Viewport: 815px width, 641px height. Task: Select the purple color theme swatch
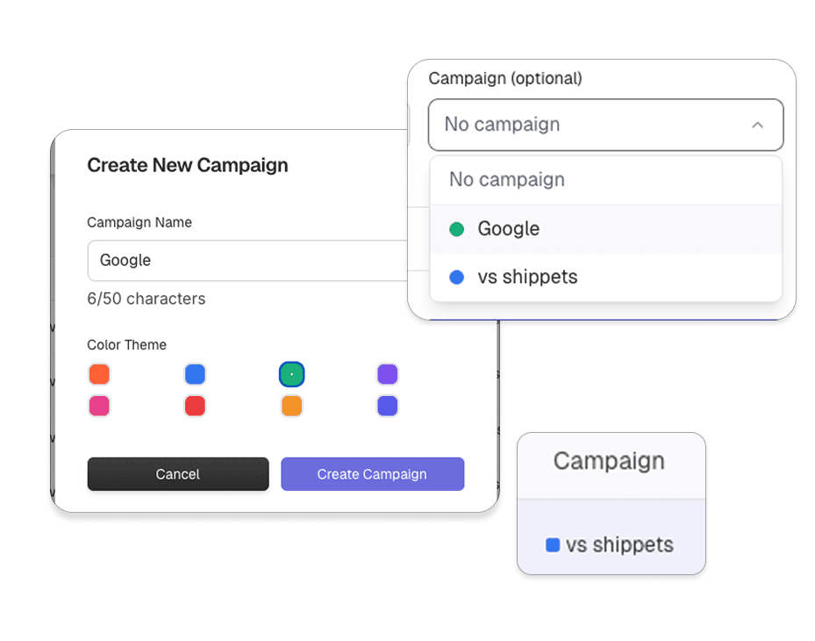(x=387, y=374)
